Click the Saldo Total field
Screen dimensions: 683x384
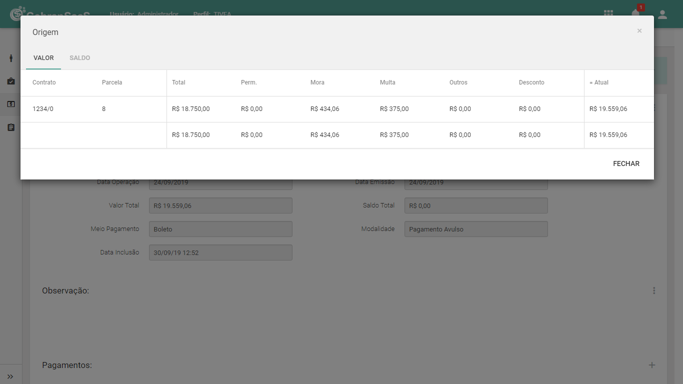(476, 205)
